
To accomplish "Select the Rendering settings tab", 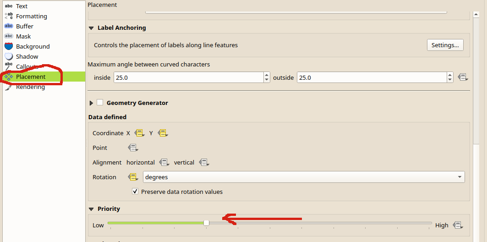I will point(30,87).
